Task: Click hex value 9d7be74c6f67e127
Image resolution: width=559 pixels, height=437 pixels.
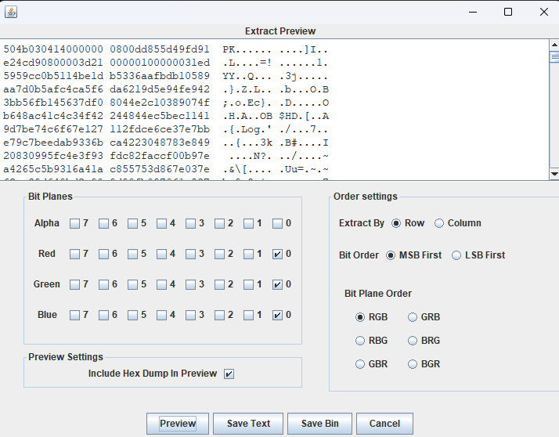Action: click(x=53, y=129)
